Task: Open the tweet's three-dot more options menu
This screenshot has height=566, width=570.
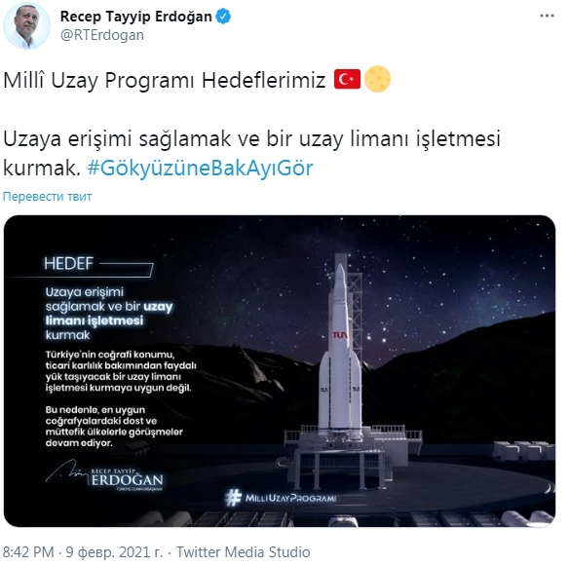Action: [547, 16]
